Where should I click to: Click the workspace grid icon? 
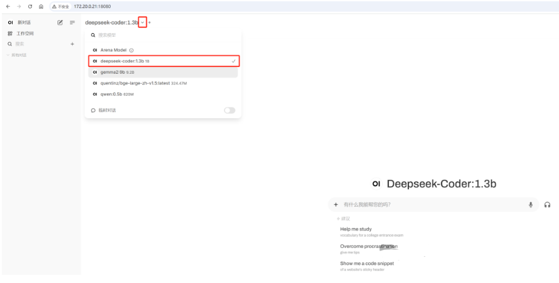[x=10, y=34]
